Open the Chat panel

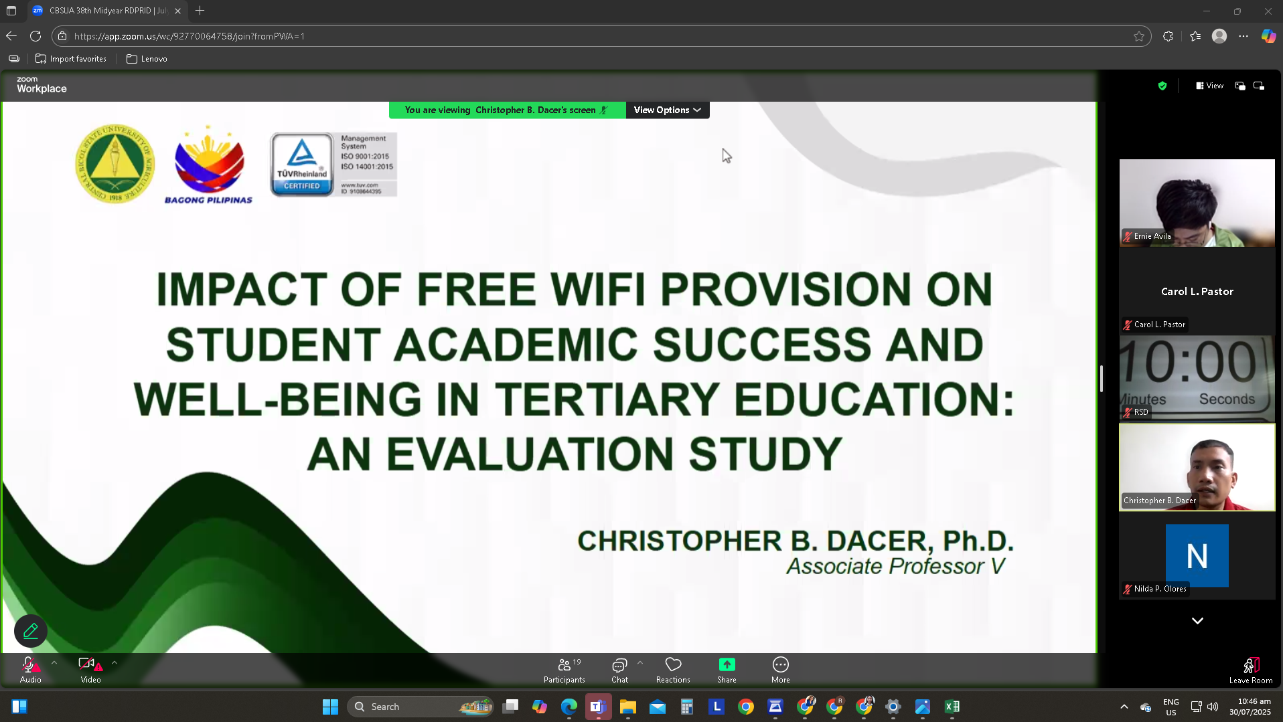coord(619,670)
